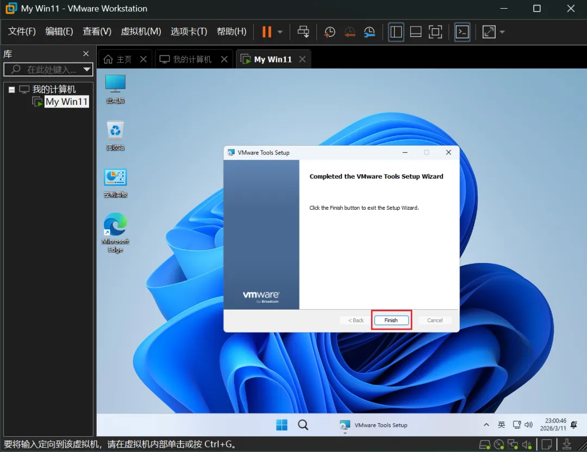Open the guest network tray icon
Viewport: 587px width, 452px height.
coord(517,425)
